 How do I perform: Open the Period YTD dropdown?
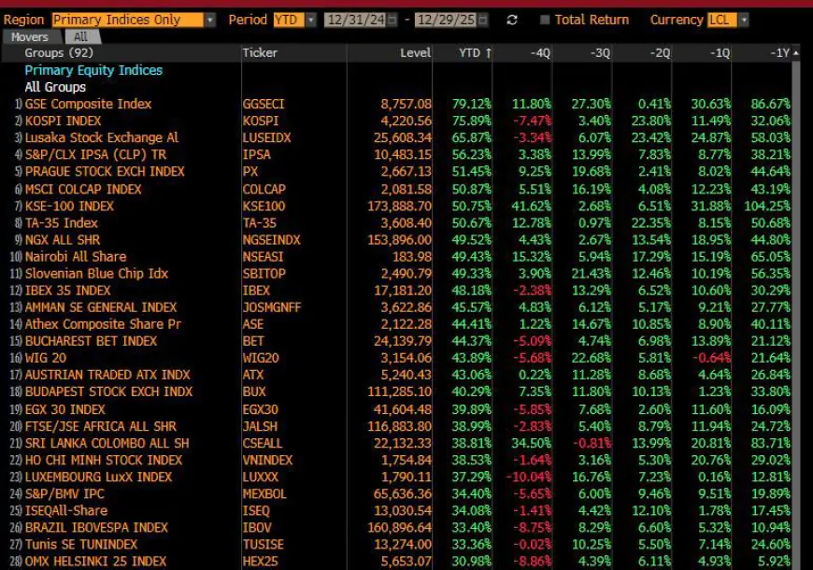pyautogui.click(x=310, y=20)
